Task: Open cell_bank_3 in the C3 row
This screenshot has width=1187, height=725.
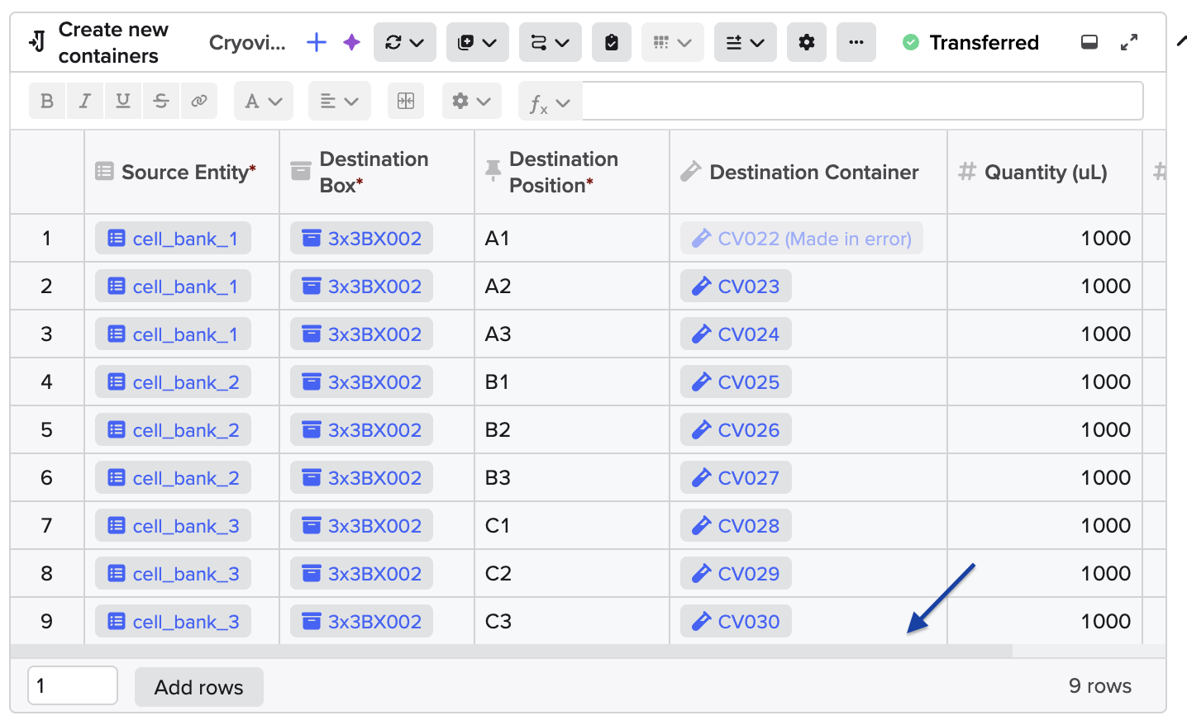Action: (173, 622)
